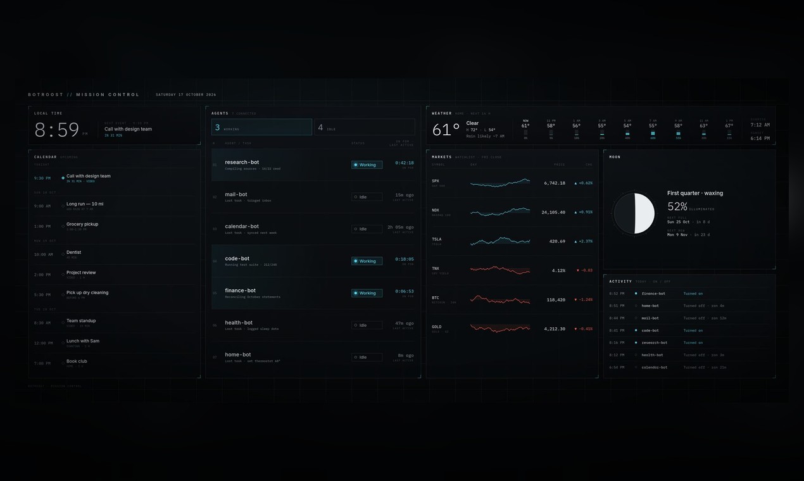Click the GOLD price 4,212.30
This screenshot has height=481, width=804.
pyautogui.click(x=555, y=328)
